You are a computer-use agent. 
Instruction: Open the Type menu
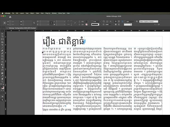tap(27, 13)
